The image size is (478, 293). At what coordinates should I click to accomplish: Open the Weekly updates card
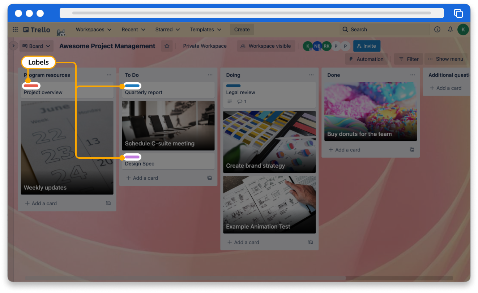pos(67,148)
